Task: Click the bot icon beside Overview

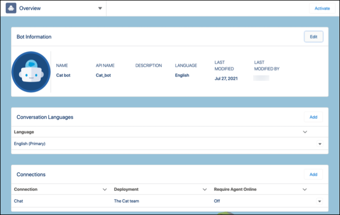Action: [x=11, y=8]
